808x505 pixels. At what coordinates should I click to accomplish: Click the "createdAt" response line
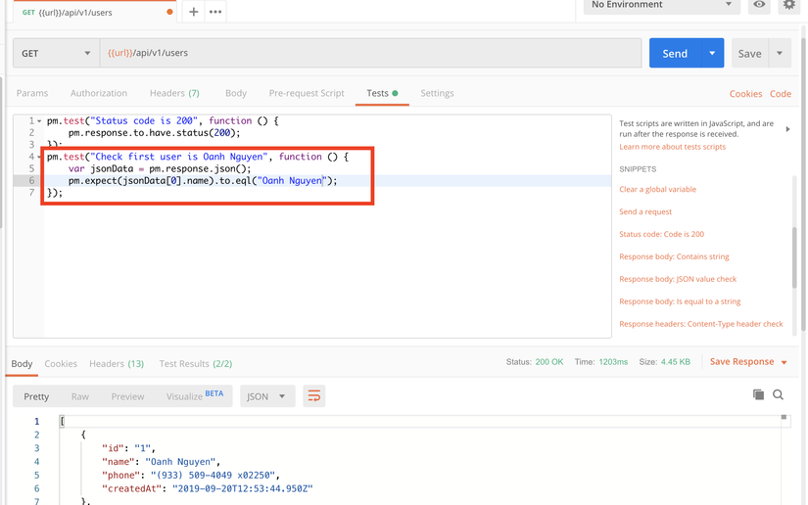pyautogui.click(x=208, y=488)
